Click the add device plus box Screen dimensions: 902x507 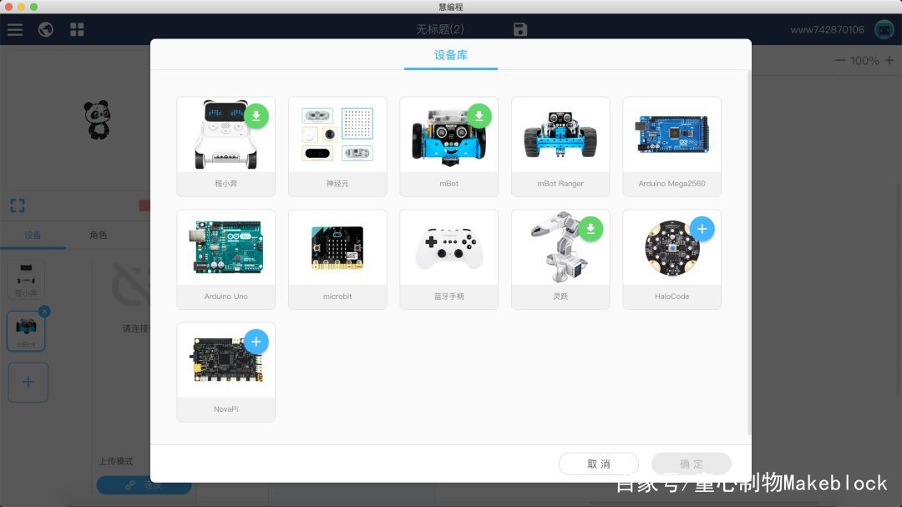[x=28, y=382]
